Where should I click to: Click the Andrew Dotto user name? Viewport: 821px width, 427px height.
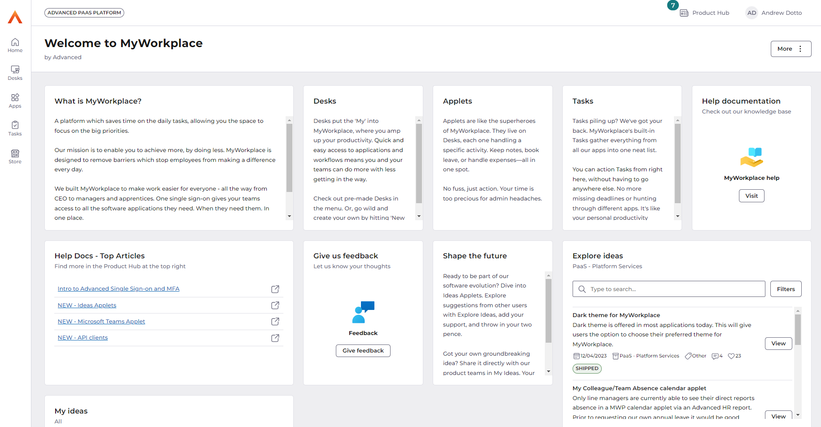pyautogui.click(x=782, y=13)
